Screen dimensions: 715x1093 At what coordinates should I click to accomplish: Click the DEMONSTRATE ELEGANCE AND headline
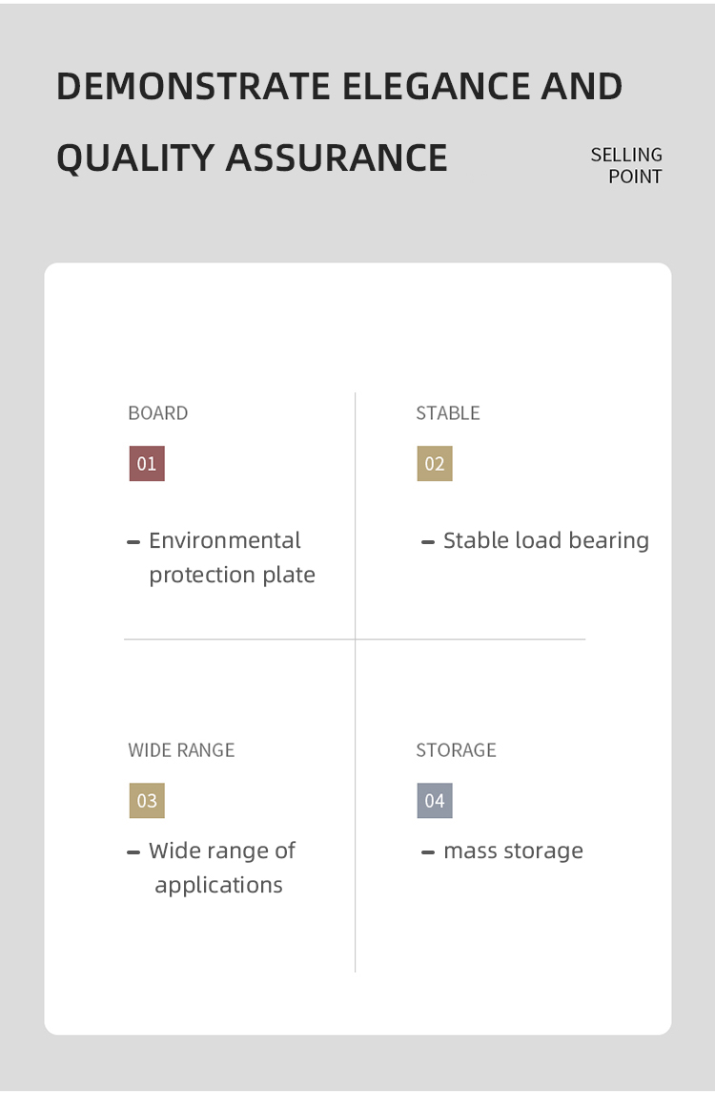[x=339, y=87]
